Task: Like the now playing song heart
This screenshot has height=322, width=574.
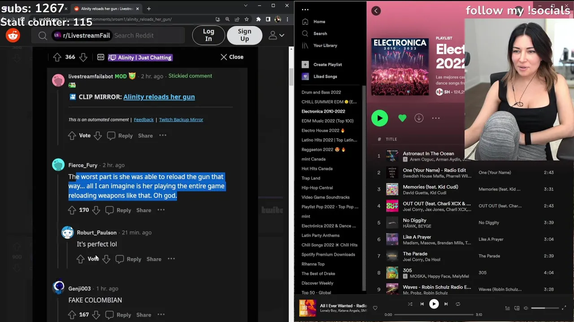Action: (x=375, y=308)
